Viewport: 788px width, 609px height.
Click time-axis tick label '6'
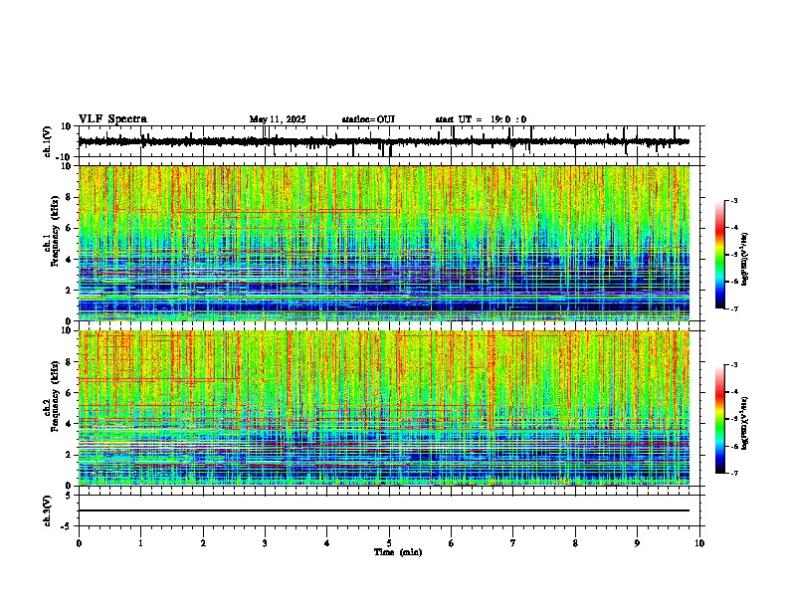[x=451, y=543]
